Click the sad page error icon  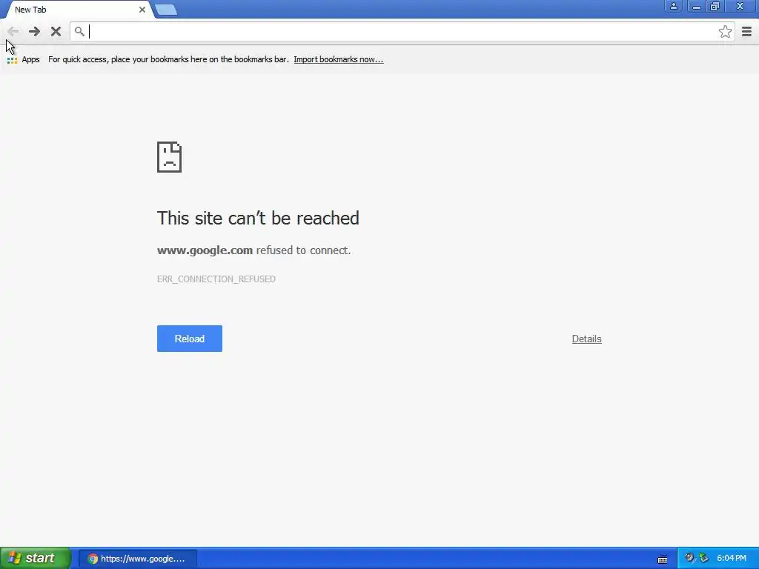pyautogui.click(x=170, y=157)
